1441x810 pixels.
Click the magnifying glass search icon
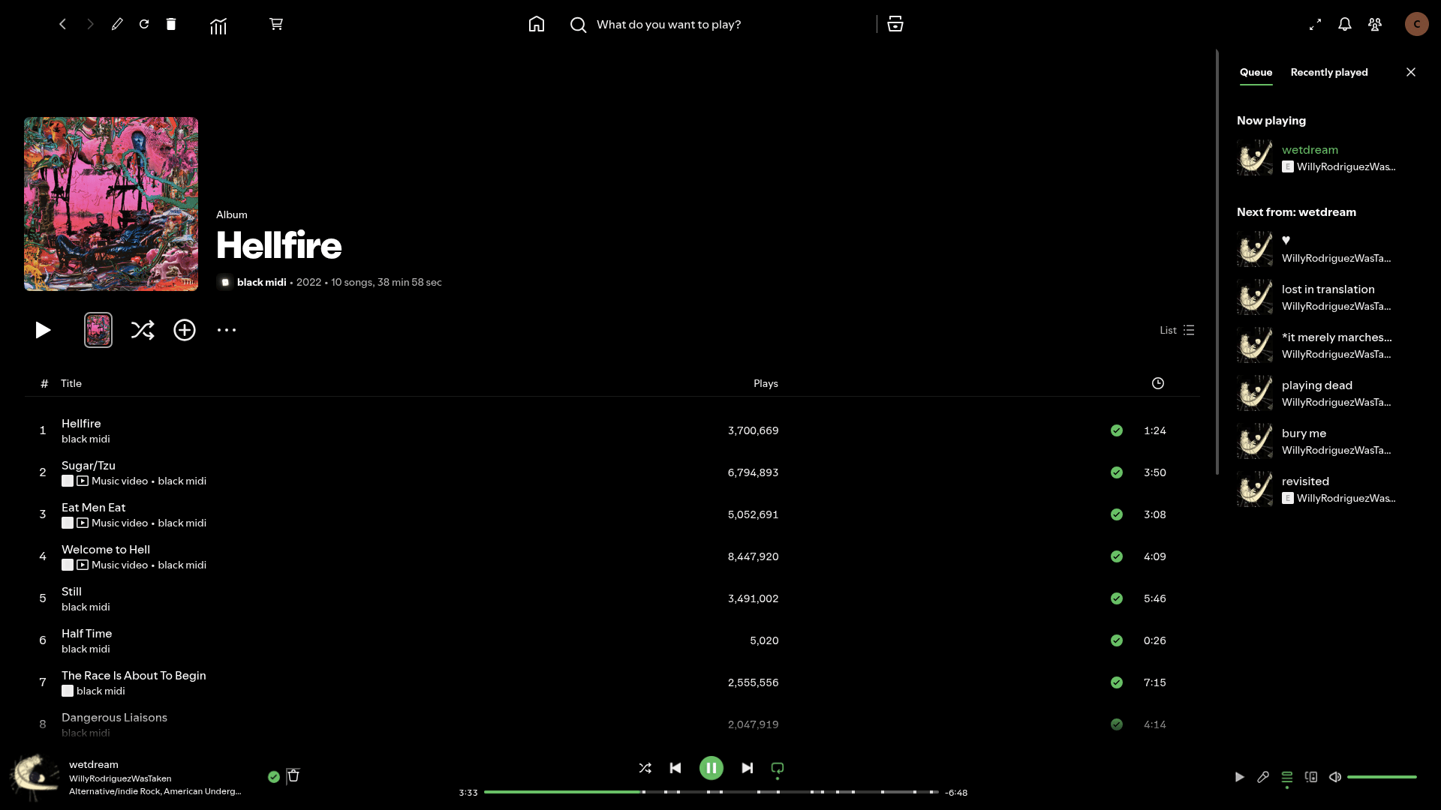[x=578, y=25]
